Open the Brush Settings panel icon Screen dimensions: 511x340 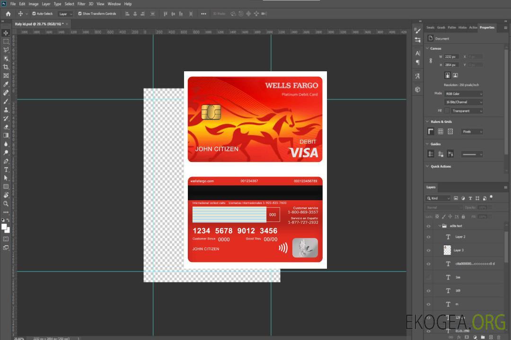point(417,30)
